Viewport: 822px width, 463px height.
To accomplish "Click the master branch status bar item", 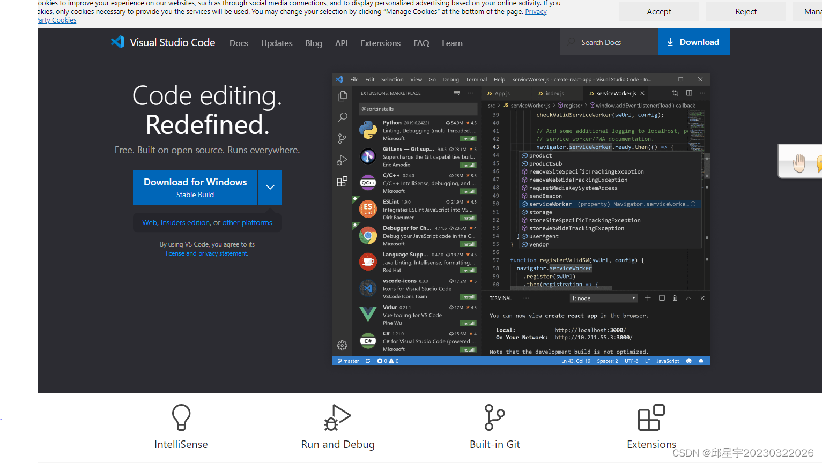I will click(349, 361).
